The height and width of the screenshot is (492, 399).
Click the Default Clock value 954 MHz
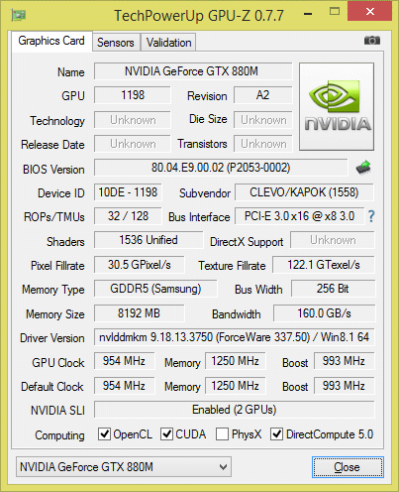(x=124, y=386)
